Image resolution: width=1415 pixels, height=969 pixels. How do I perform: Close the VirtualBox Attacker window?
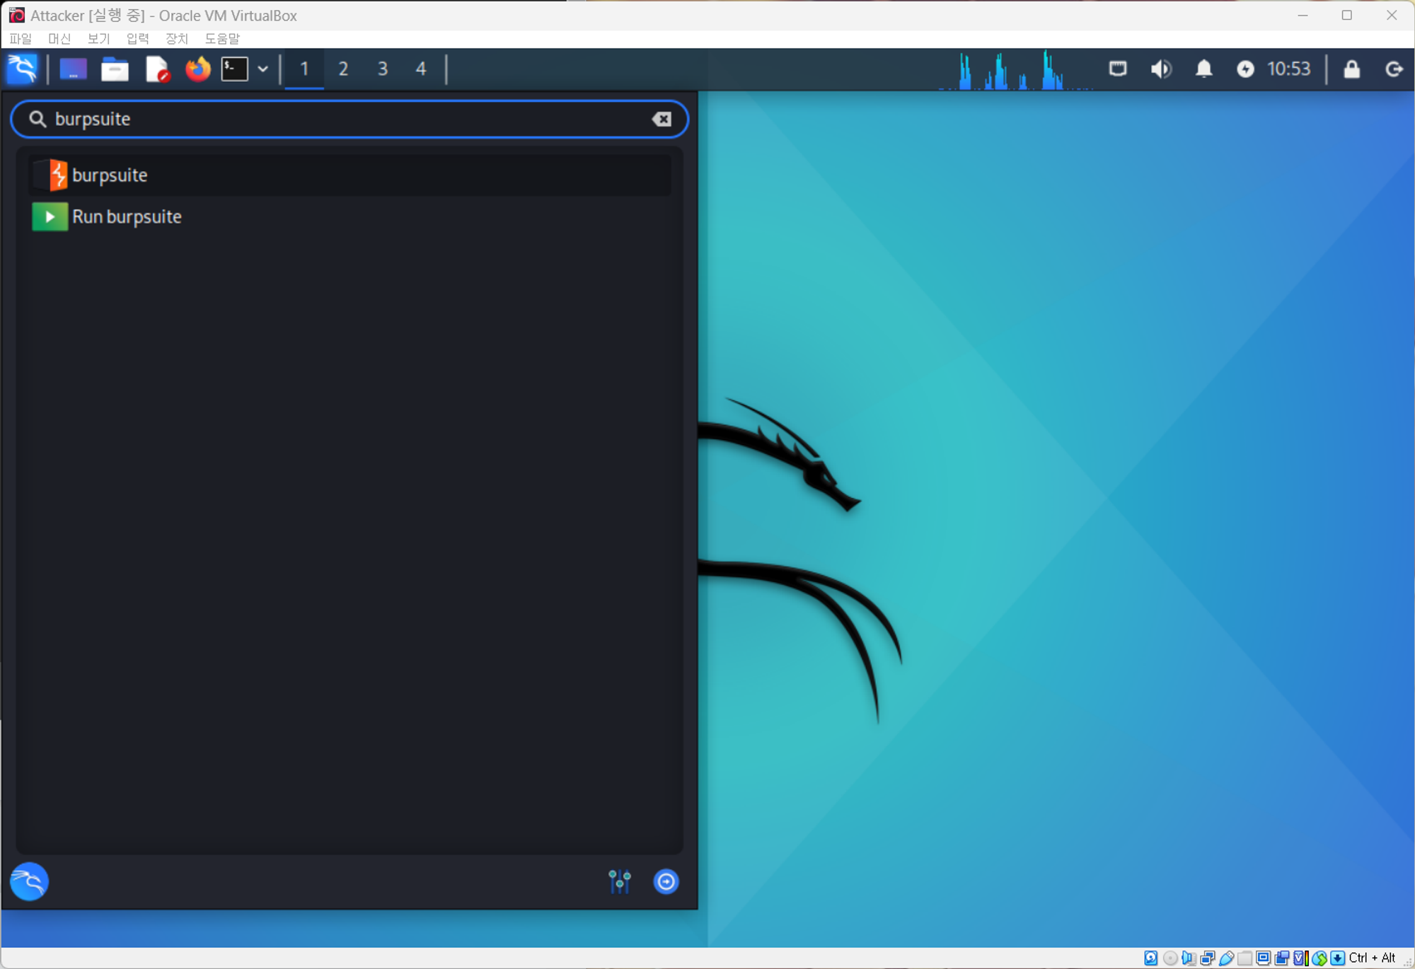pos(1392,15)
